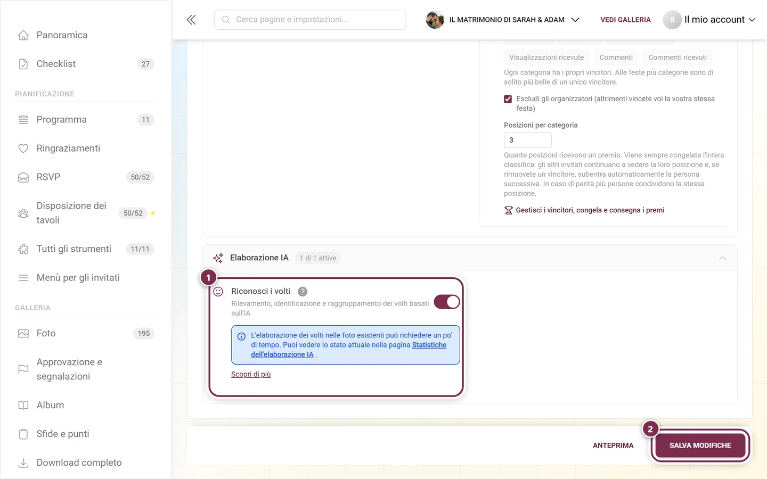The height and width of the screenshot is (479, 767).
Task: Click the account avatar circle
Action: pyautogui.click(x=672, y=20)
